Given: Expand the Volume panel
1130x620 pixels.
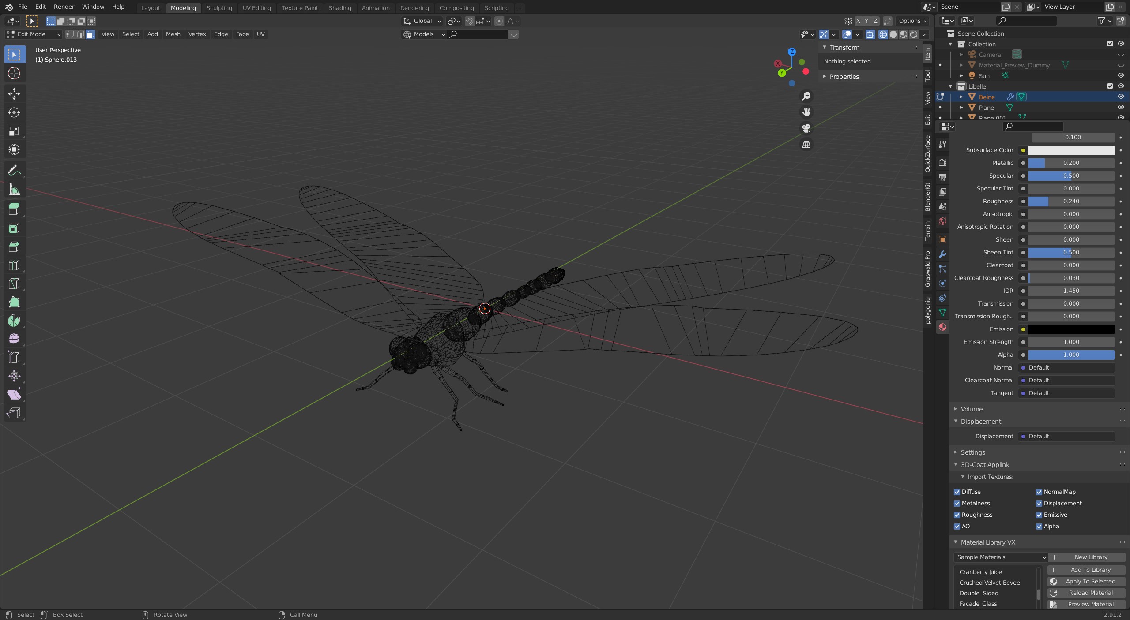Looking at the screenshot, I should click(x=972, y=409).
